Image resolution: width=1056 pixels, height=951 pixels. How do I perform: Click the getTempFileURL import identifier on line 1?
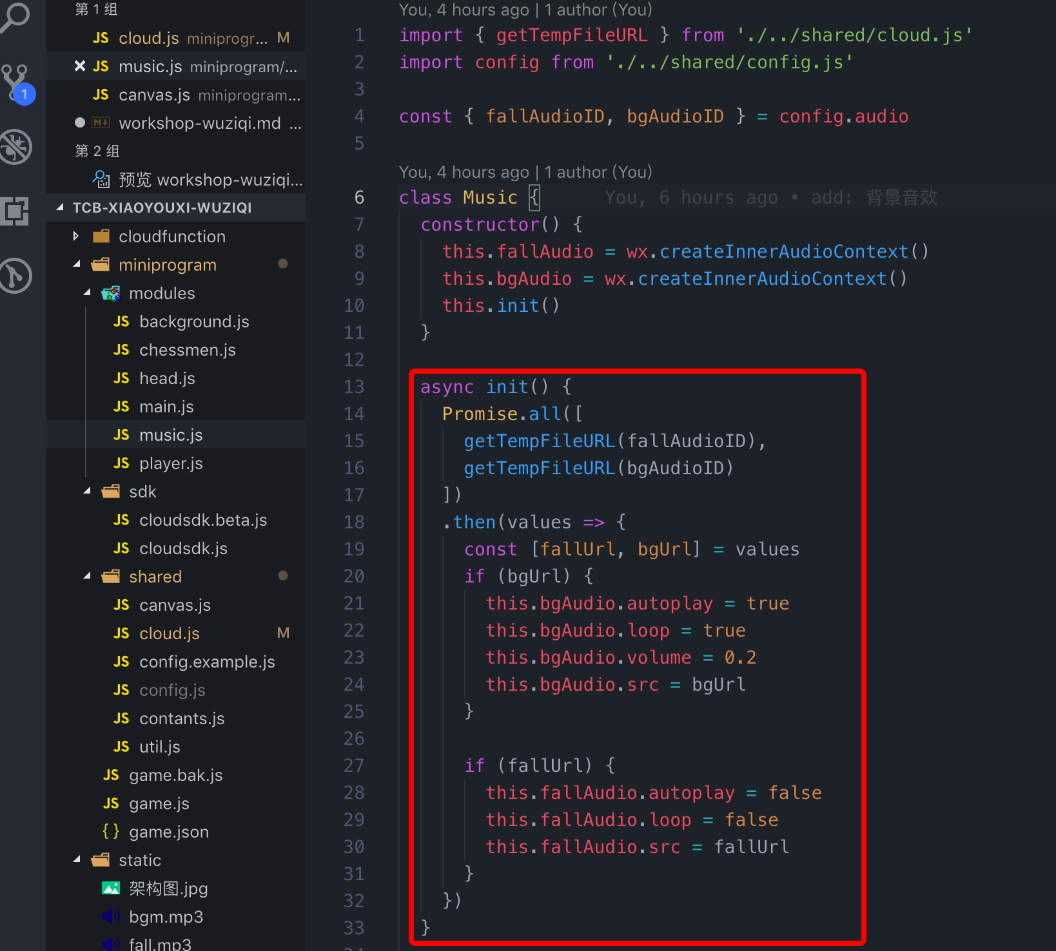(572, 35)
